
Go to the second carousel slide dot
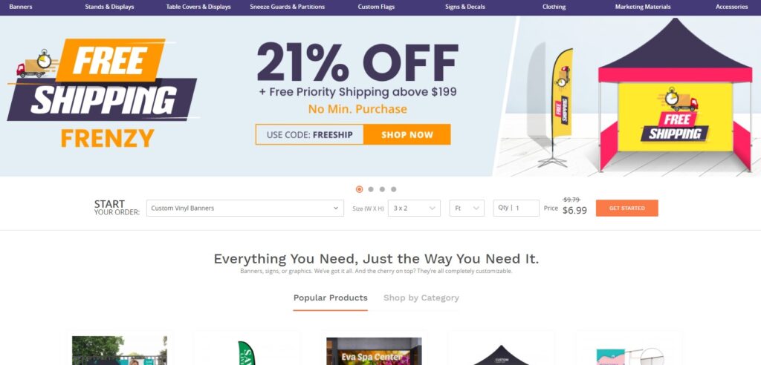371,189
